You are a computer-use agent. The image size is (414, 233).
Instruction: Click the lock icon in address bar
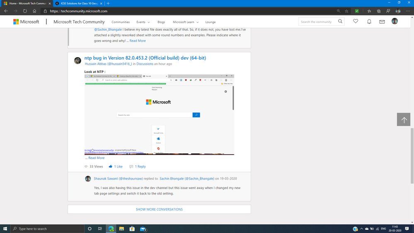[x=45, y=11]
